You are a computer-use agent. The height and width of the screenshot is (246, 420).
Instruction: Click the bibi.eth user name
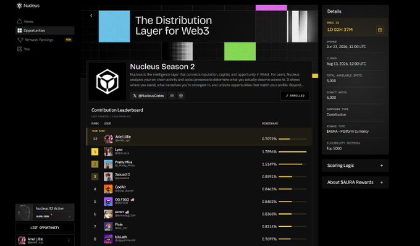pyautogui.click(x=121, y=237)
